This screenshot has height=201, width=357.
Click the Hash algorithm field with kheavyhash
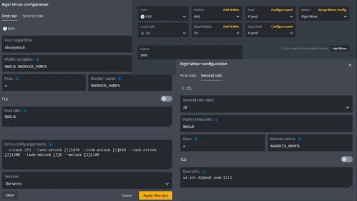pyautogui.click(x=67, y=44)
